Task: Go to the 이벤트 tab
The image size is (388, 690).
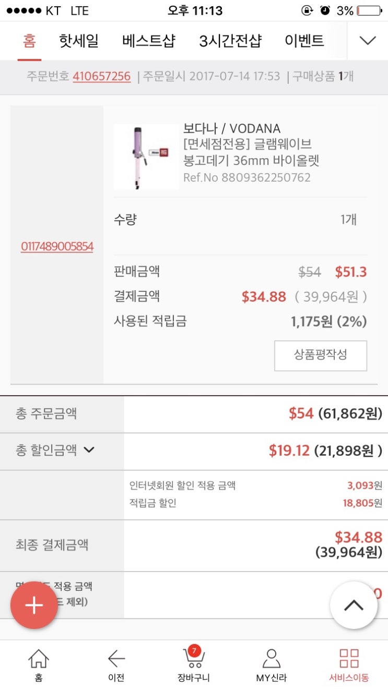Action: 304,41
